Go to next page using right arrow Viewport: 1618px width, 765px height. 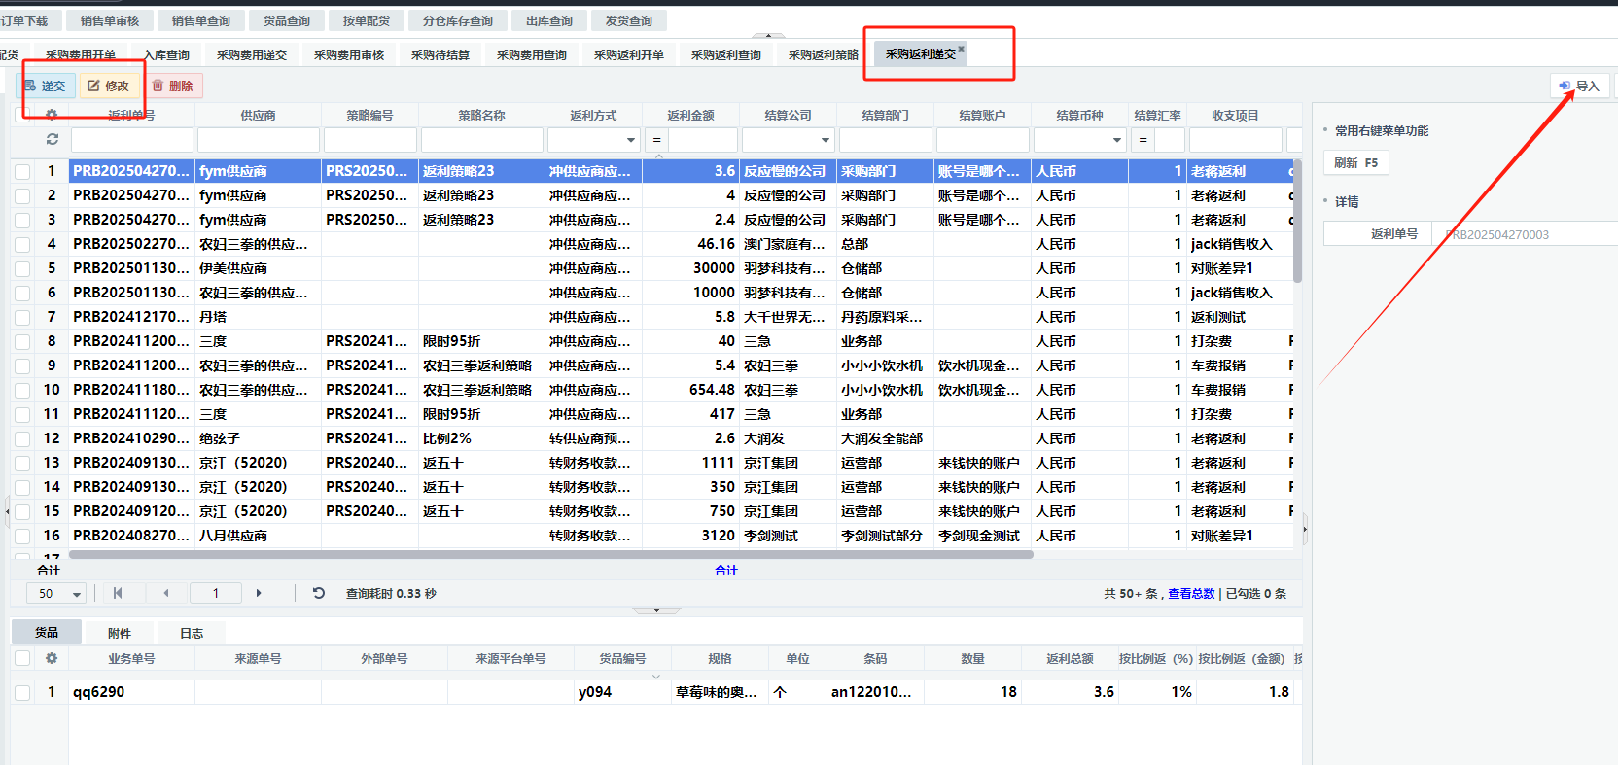point(258,593)
